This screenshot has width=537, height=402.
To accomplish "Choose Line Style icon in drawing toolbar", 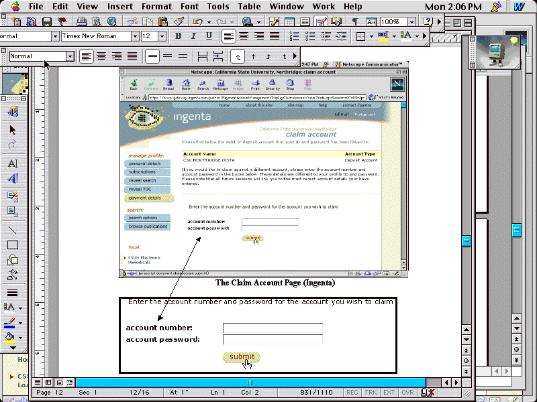I will pyautogui.click(x=13, y=293).
